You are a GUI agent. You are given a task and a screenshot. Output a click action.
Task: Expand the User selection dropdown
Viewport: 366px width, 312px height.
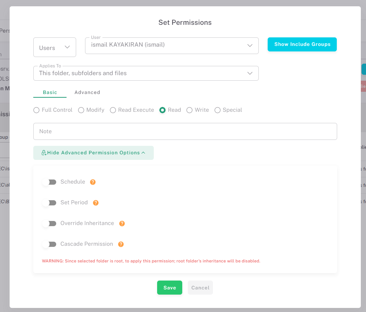172,46
